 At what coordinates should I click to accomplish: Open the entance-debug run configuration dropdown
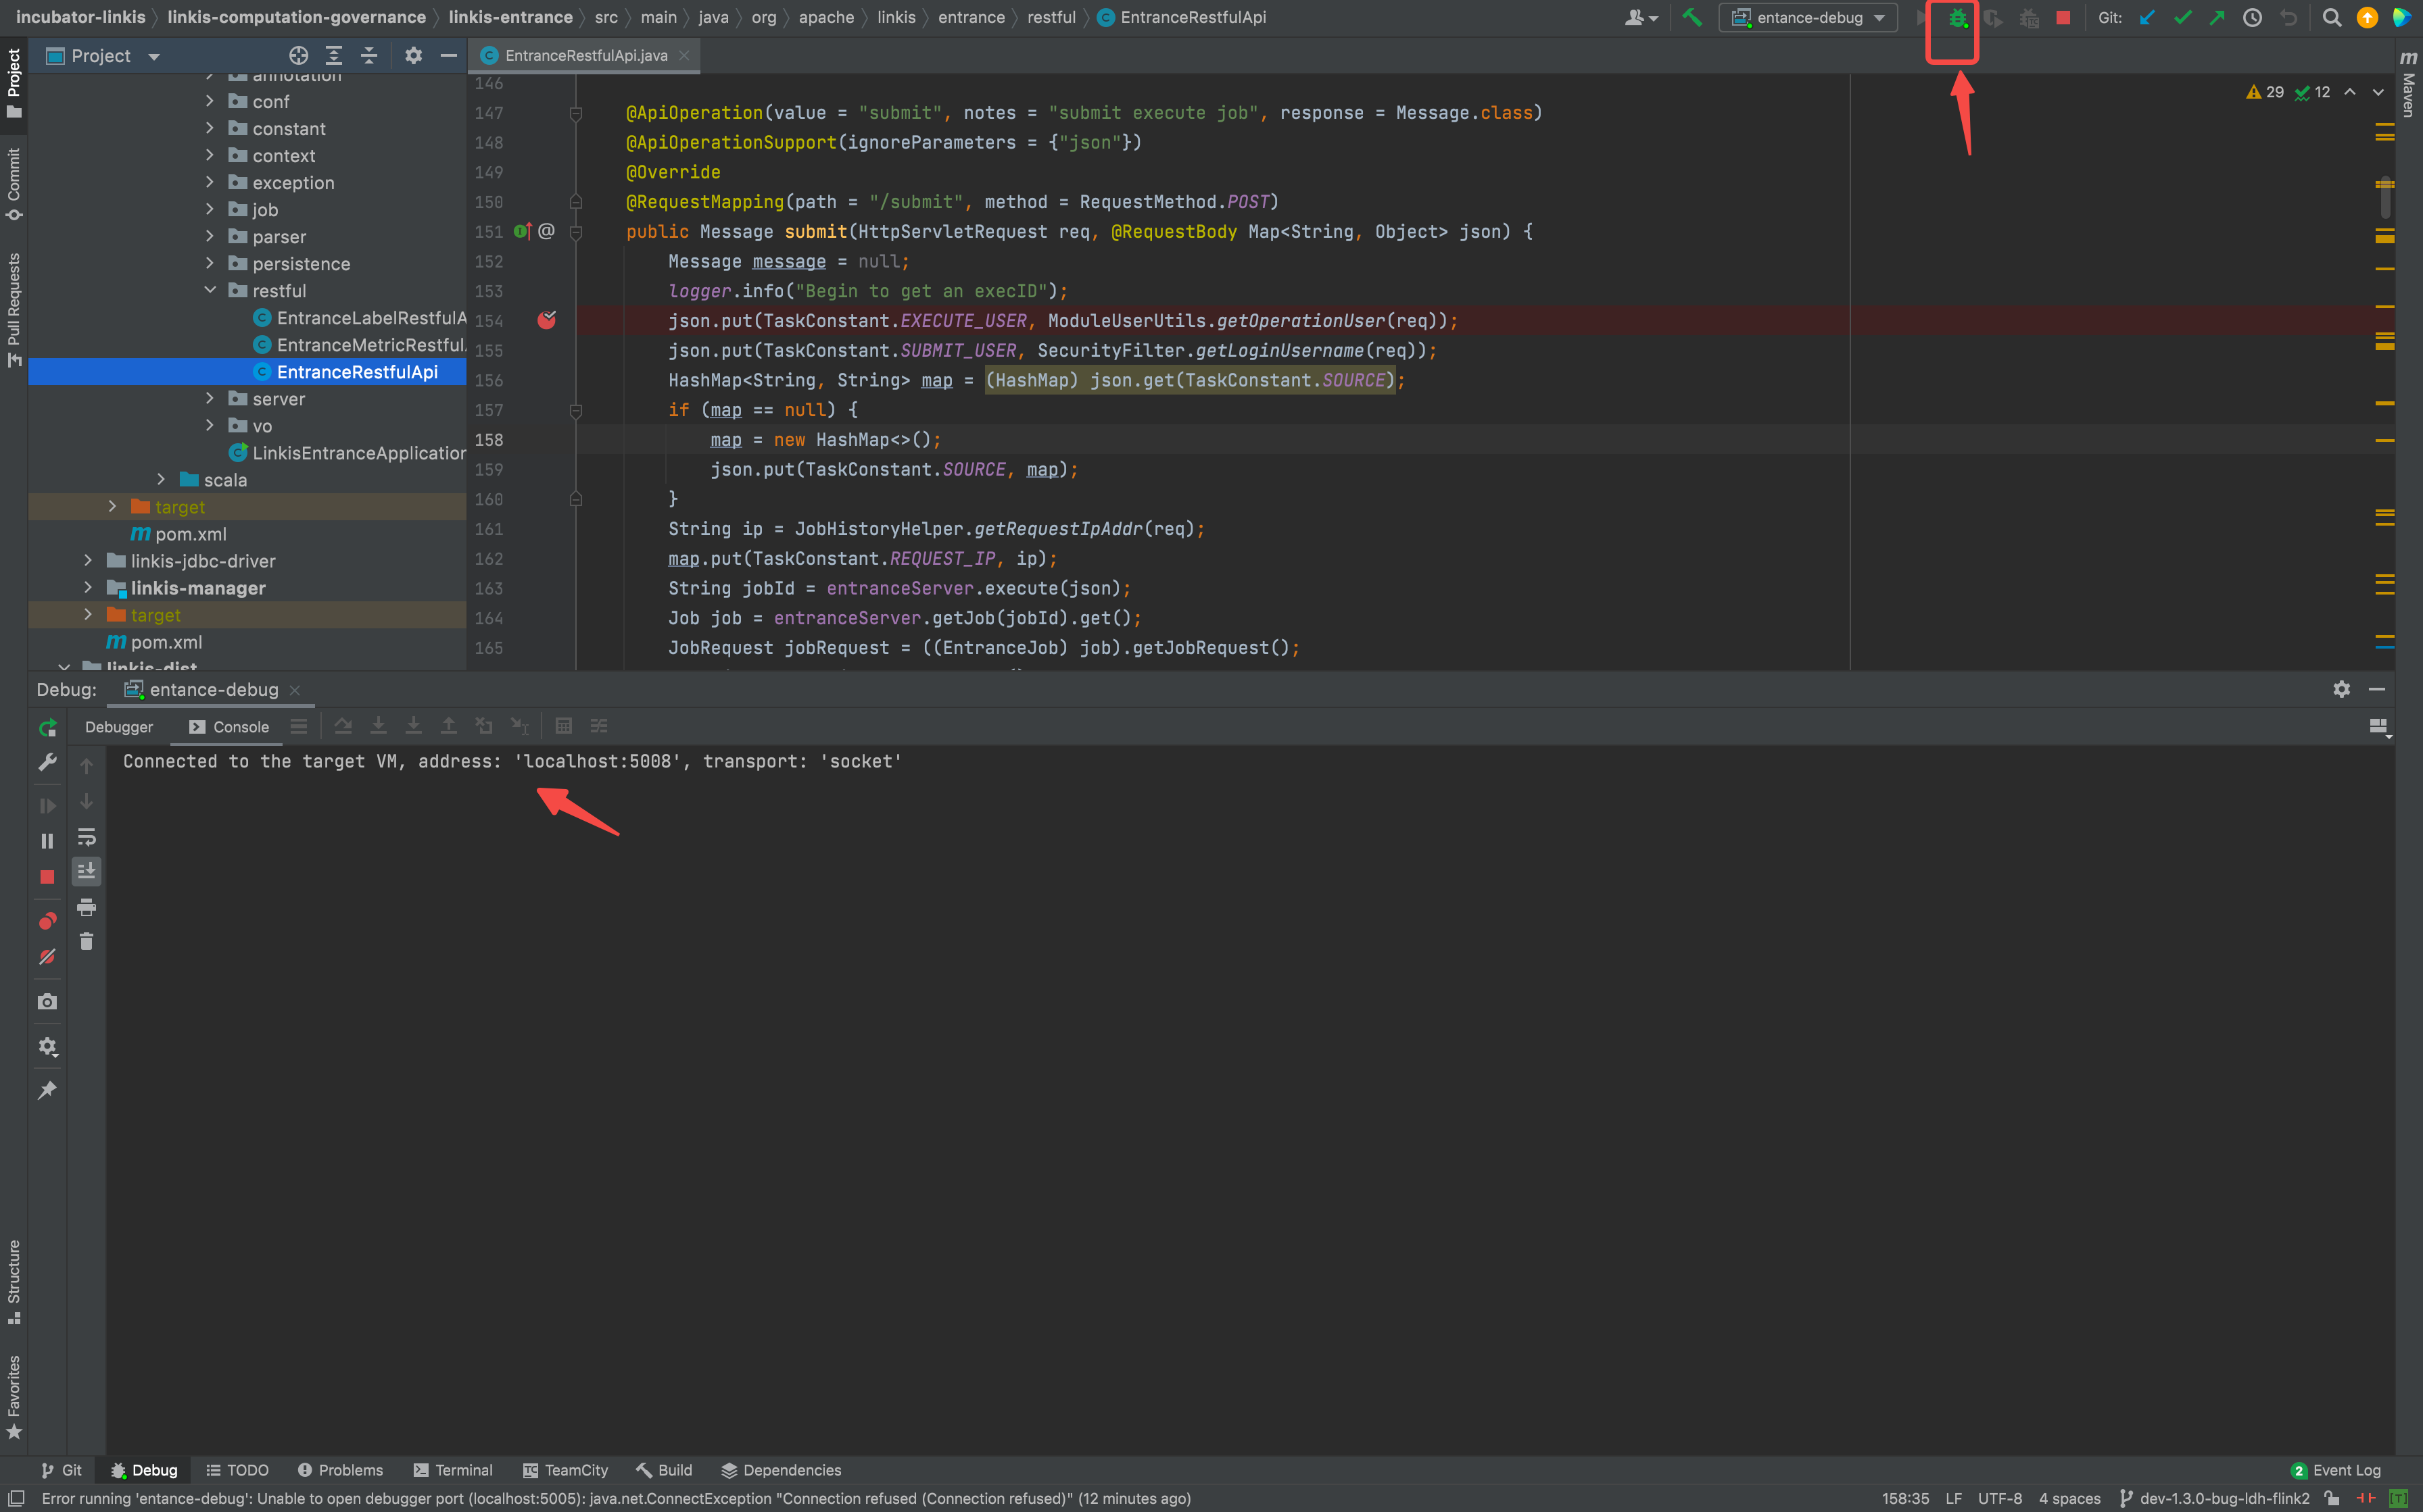point(1808,18)
